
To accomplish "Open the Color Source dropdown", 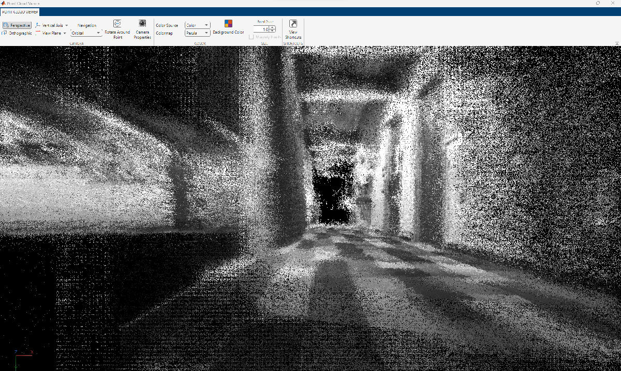I will pos(197,25).
